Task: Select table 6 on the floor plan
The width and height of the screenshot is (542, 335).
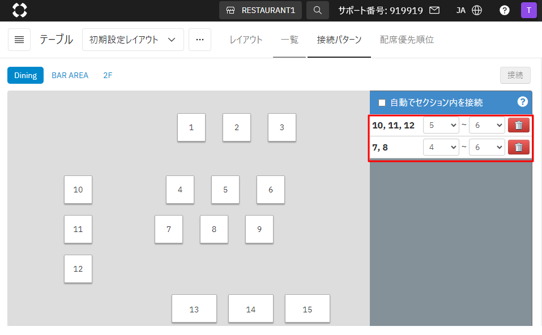Action: [270, 190]
